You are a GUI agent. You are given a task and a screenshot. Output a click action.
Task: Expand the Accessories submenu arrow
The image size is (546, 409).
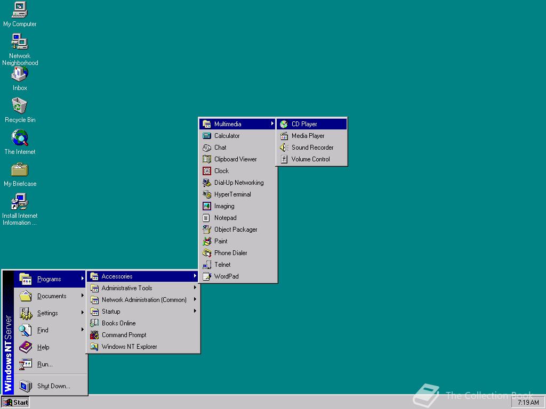[x=195, y=276]
